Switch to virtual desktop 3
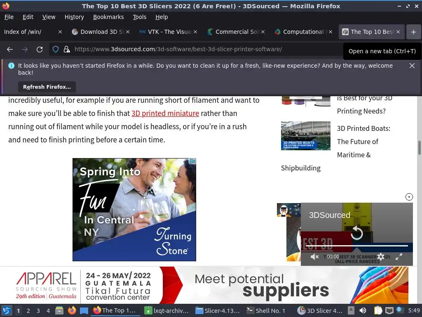 38,311
